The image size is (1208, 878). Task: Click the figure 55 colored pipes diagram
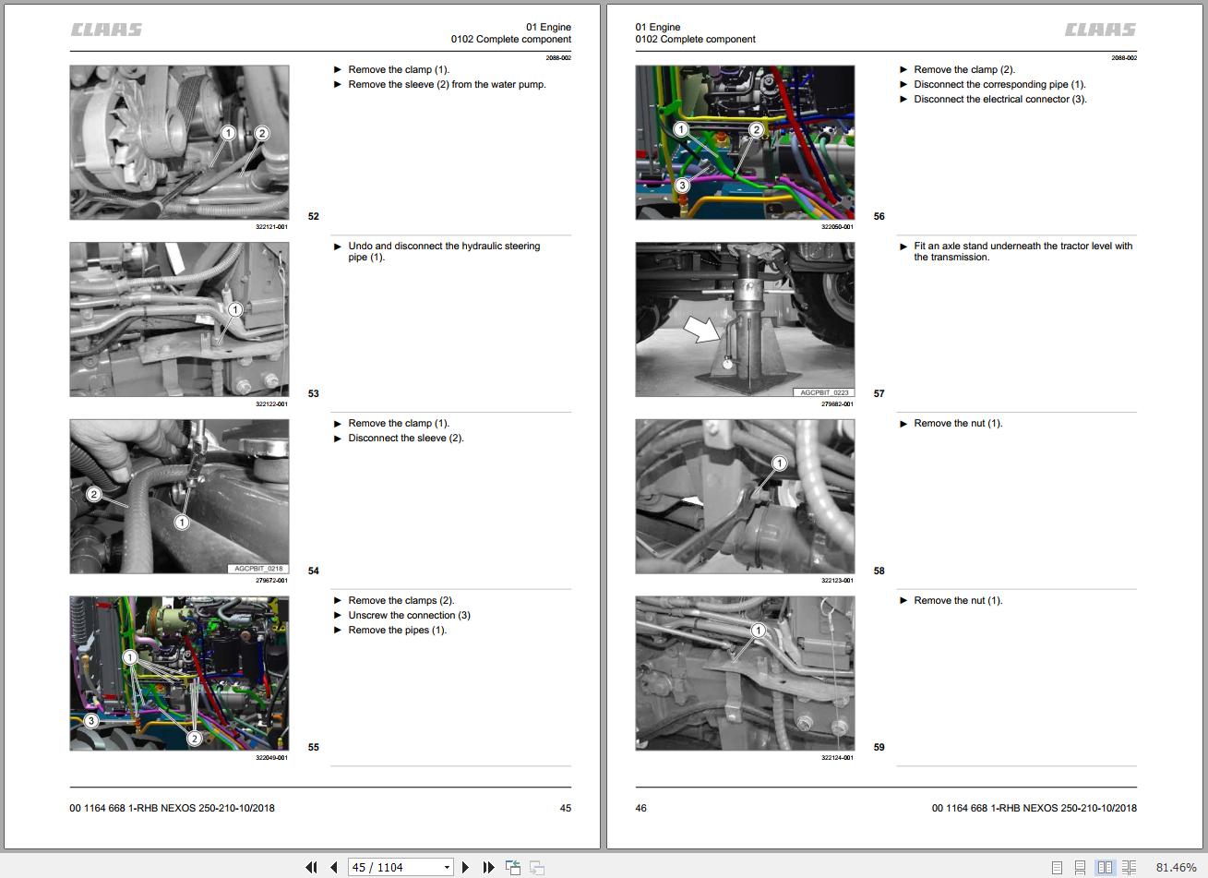179,673
